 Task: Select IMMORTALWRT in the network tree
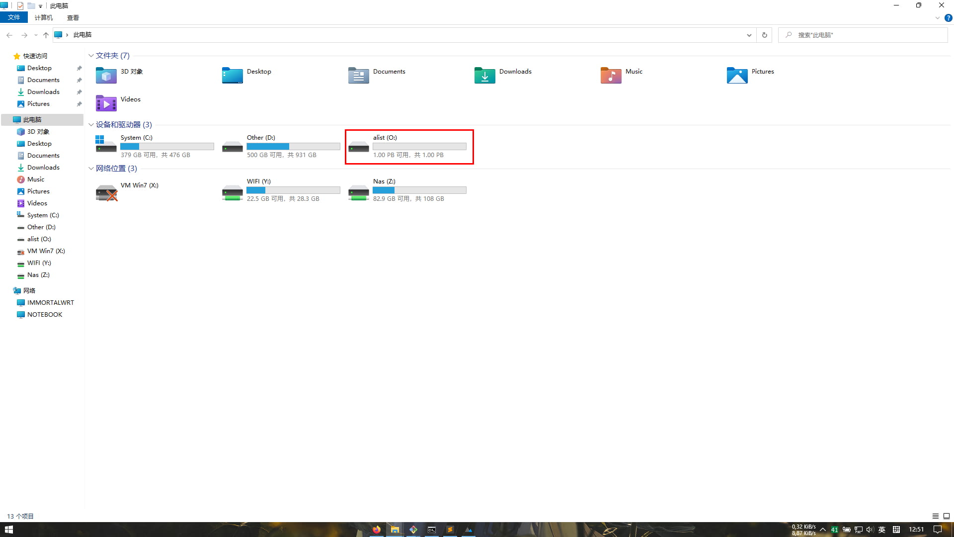tap(50, 302)
